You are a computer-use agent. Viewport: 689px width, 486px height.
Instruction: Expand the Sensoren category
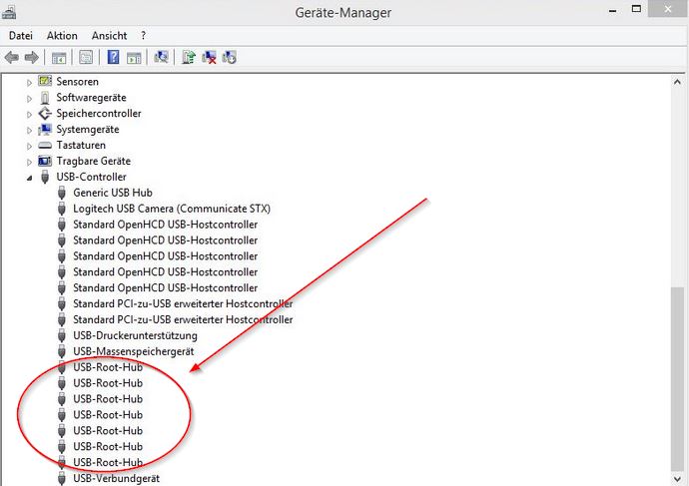pyautogui.click(x=30, y=82)
